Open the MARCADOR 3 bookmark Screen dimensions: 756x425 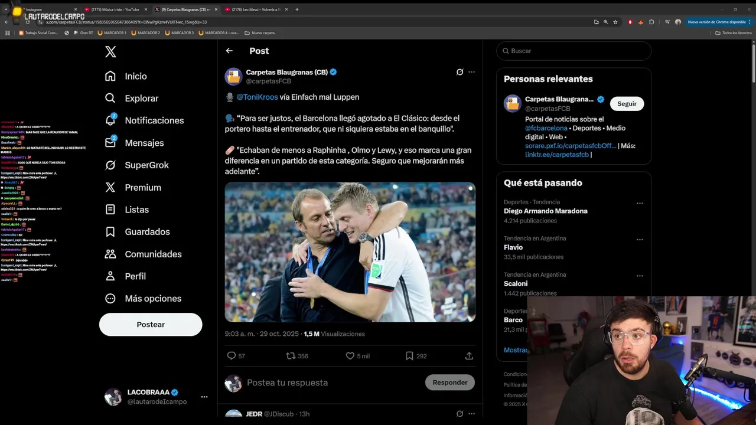[x=180, y=33]
